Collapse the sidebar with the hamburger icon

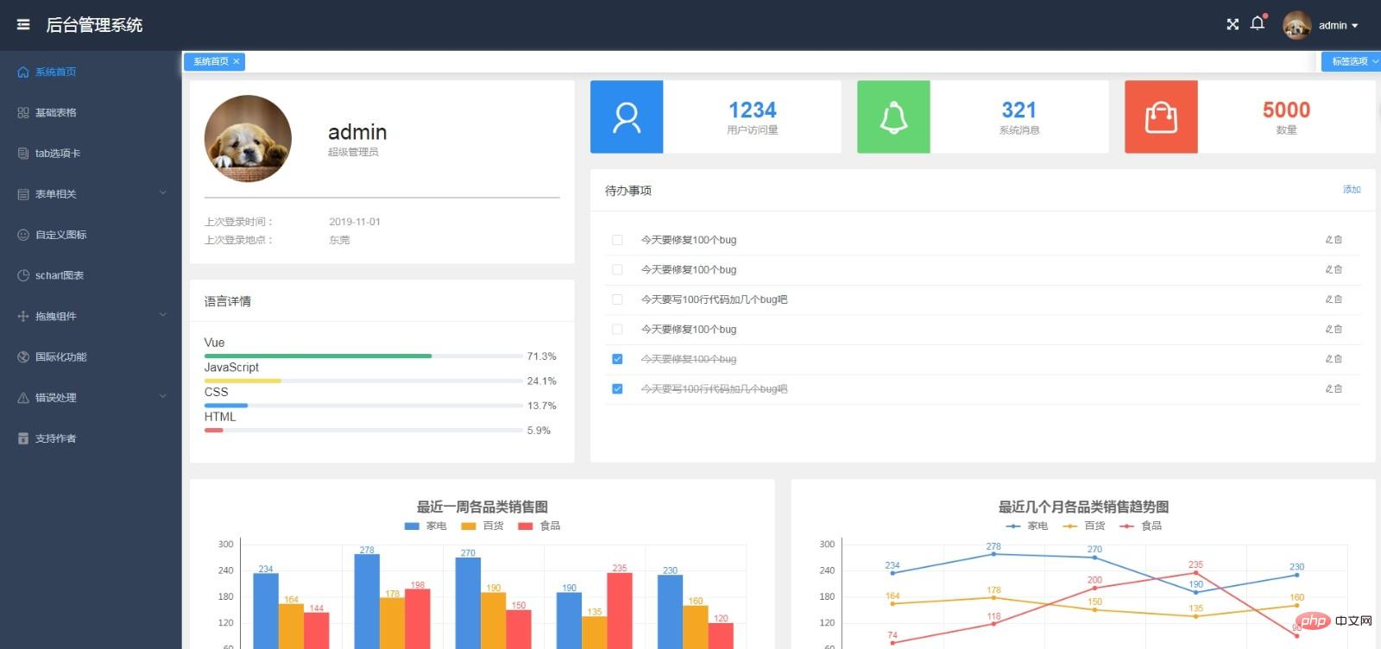[23, 25]
